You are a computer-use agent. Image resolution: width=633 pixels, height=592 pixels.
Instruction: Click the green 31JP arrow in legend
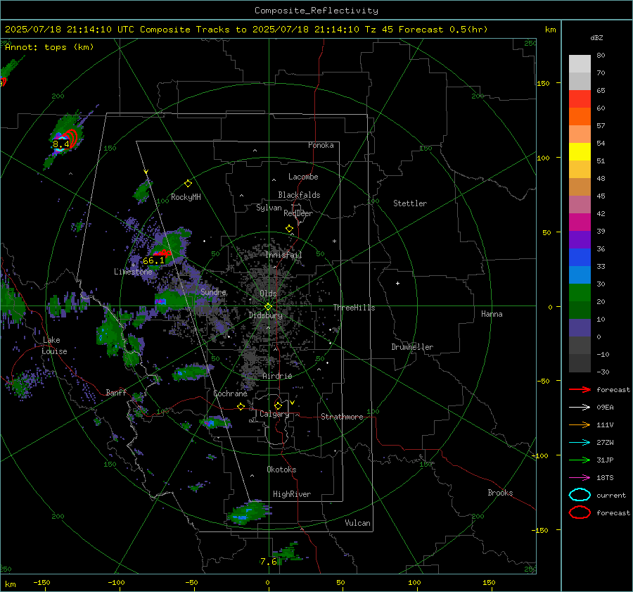[580, 460]
